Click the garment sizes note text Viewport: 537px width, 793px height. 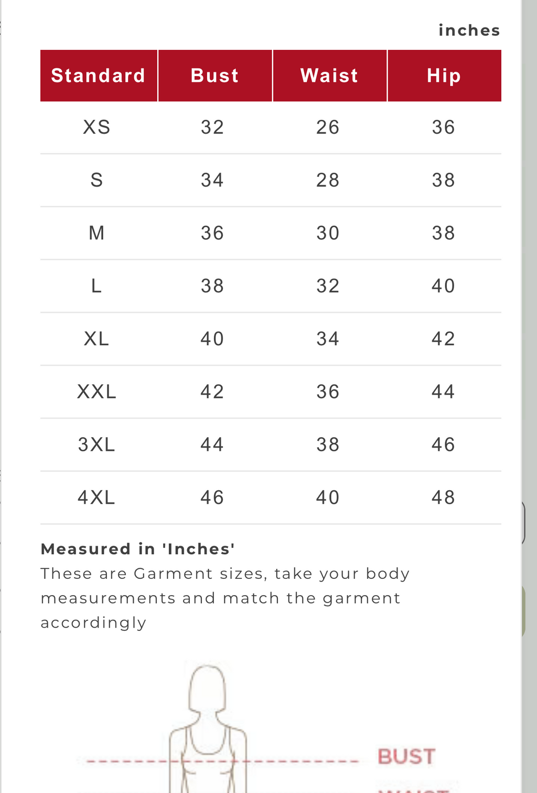225,598
